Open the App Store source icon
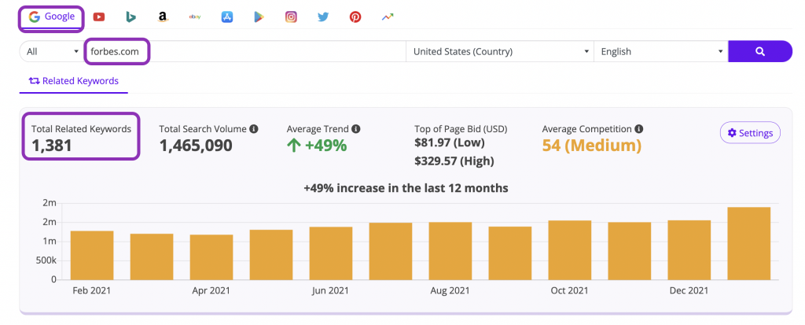805x325 pixels. tap(226, 17)
